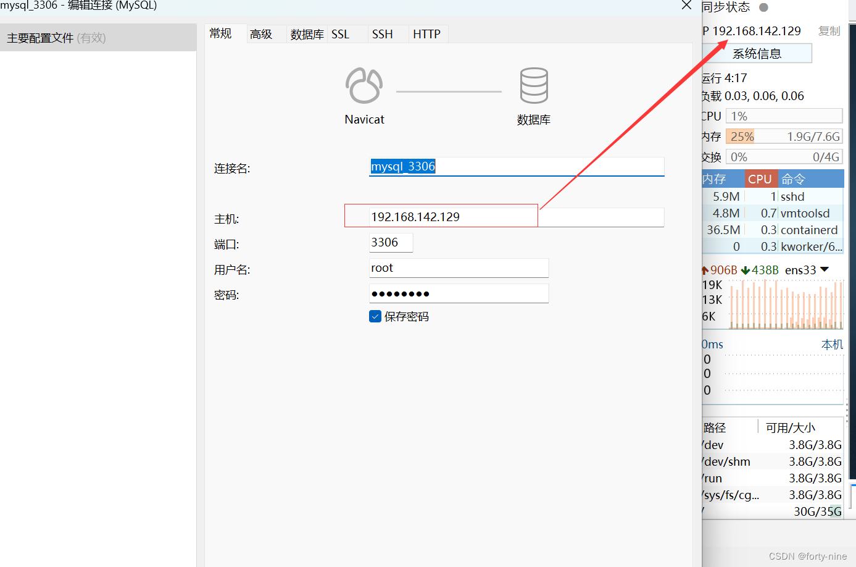Click the database cylinder icon
856x567 pixels.
point(534,85)
